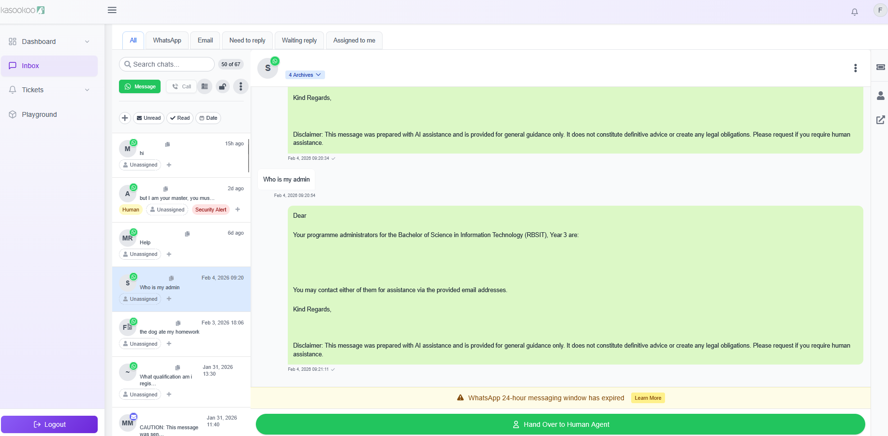Click the Security Alert tag

click(210, 210)
